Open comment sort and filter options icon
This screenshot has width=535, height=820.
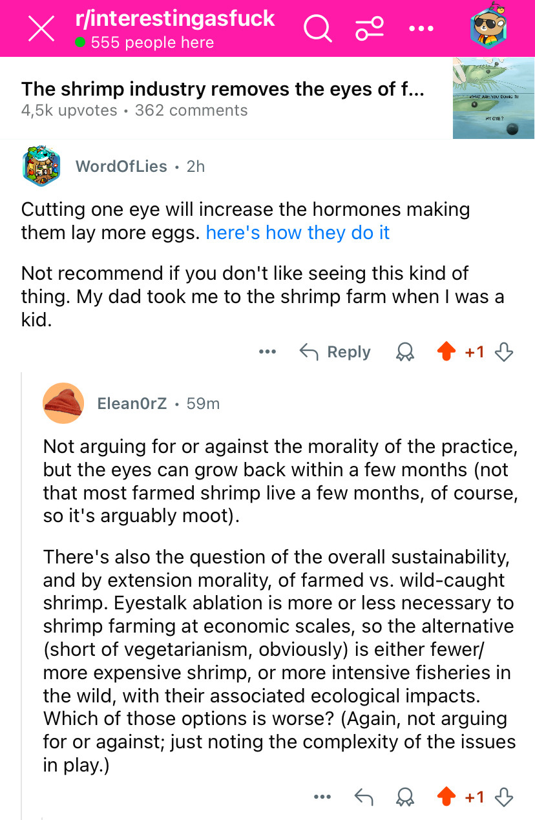(x=370, y=29)
